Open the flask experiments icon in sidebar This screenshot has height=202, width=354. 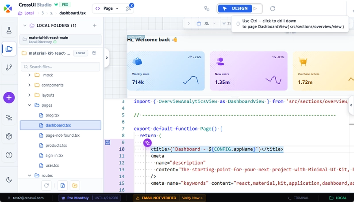coord(9,30)
